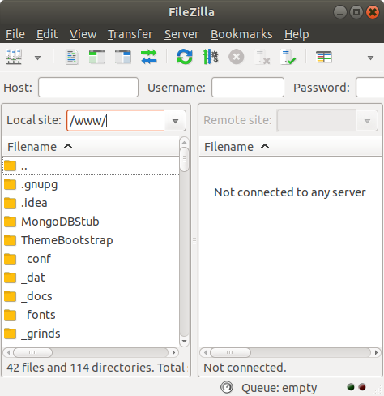Click the local list horizontal scrollbar thumb
This screenshot has width=384, height=396.
tap(32, 352)
